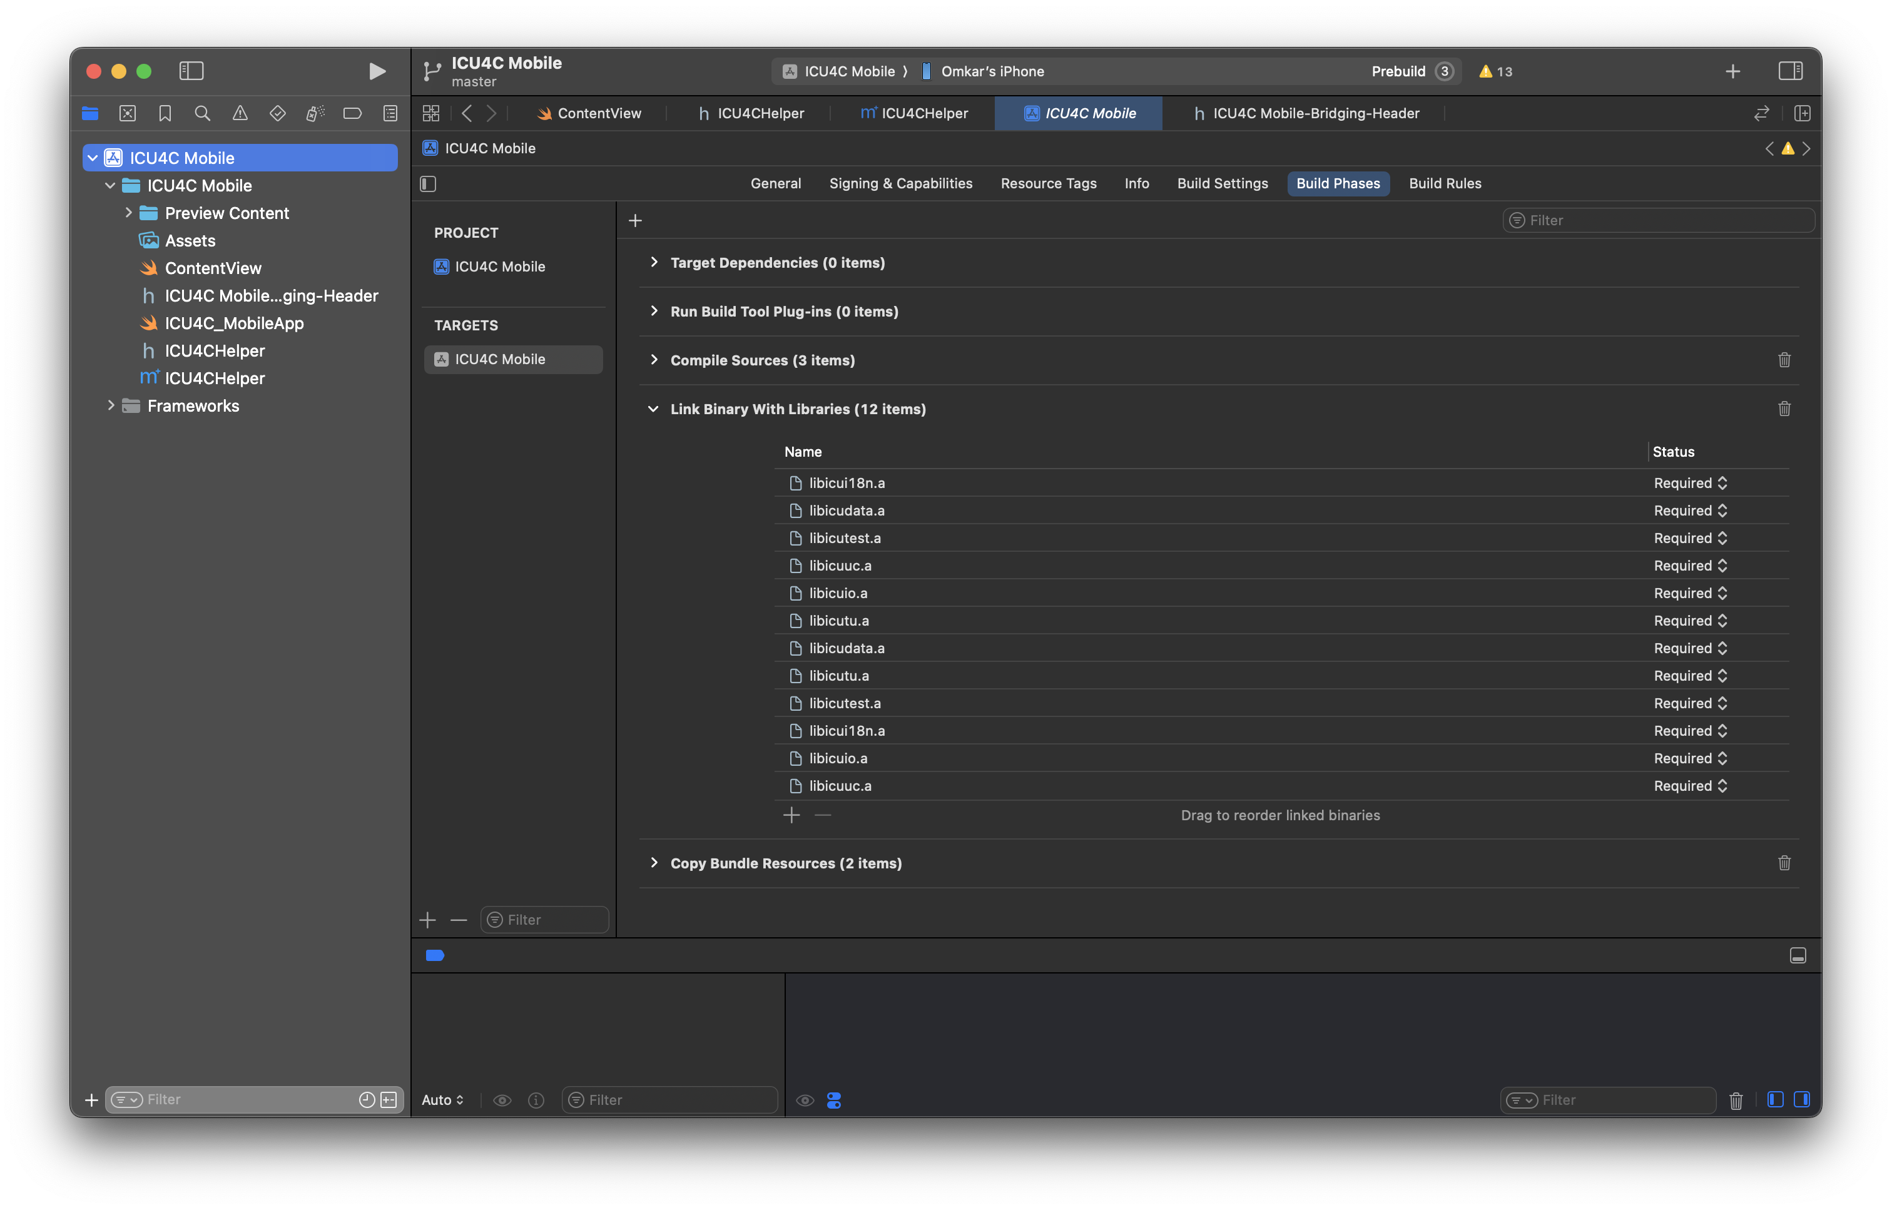The width and height of the screenshot is (1892, 1210).
Task: Expand the Preview Content folder
Action: tap(128, 213)
